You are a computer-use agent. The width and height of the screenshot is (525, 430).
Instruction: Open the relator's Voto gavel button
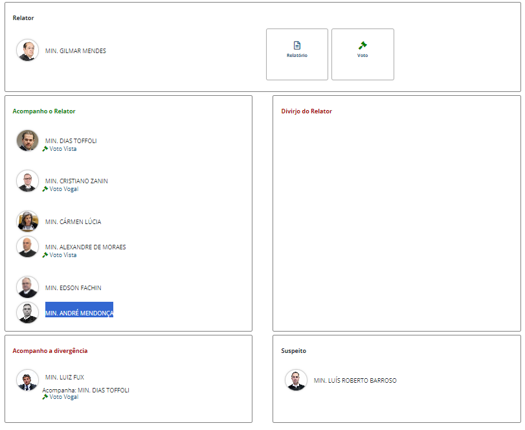363,54
